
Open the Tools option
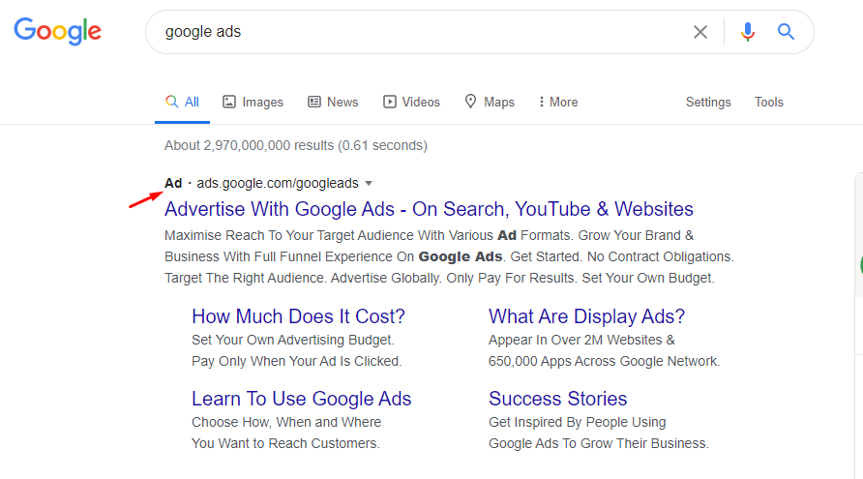(769, 102)
